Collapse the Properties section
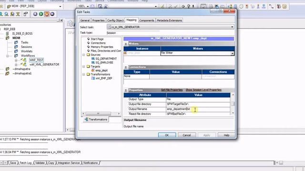 tap(126, 90)
